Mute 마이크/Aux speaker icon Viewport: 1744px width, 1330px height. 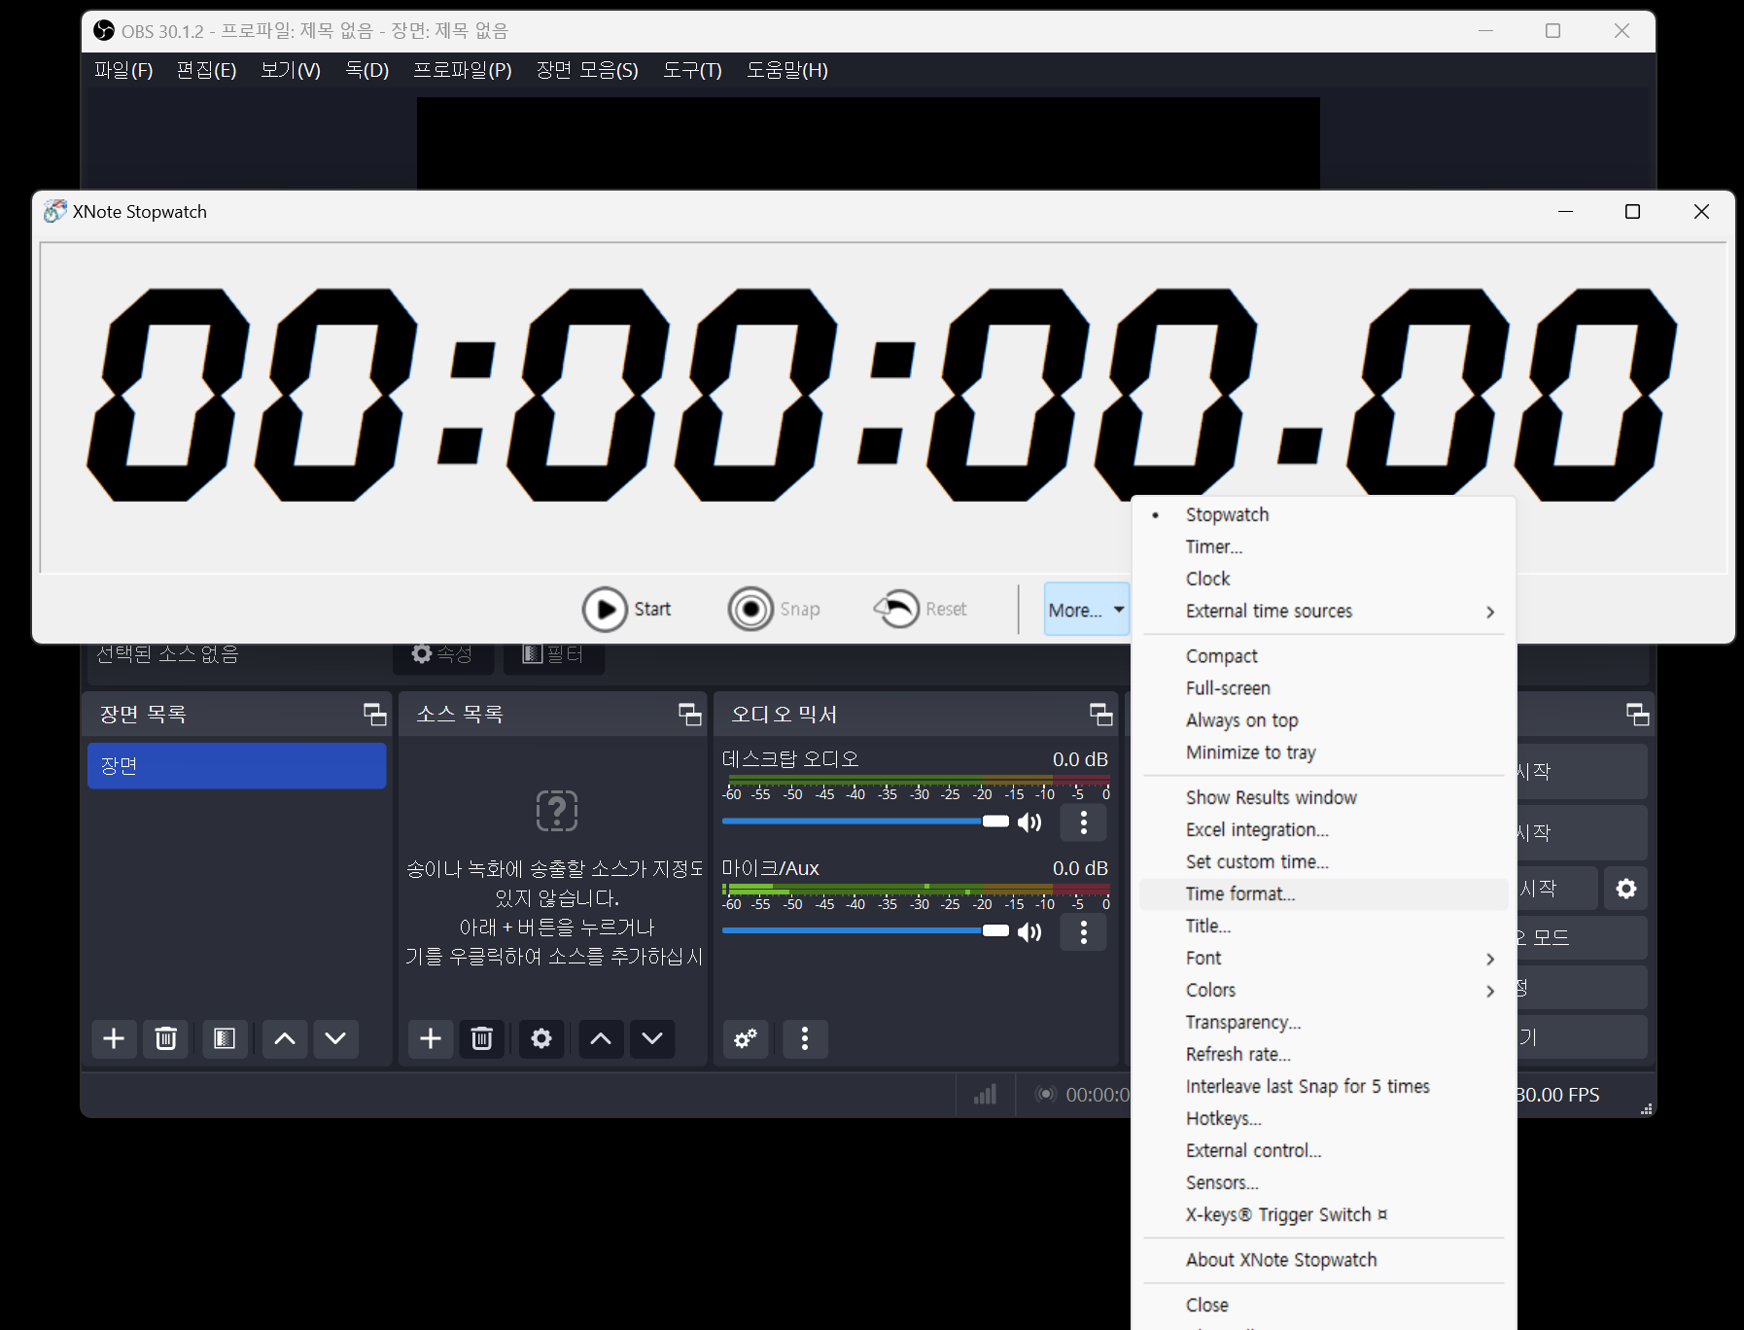(x=1029, y=932)
